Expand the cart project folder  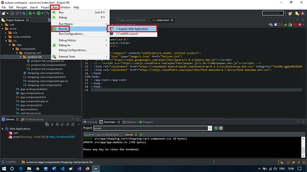pyautogui.click(x=2, y=25)
